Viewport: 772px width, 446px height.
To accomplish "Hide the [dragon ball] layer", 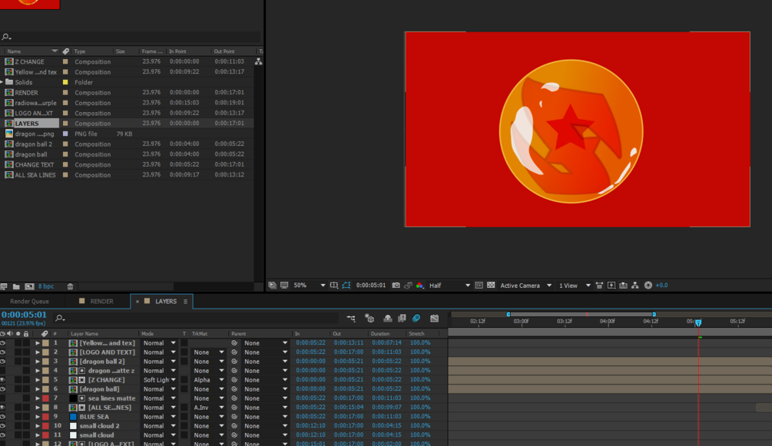I will coord(3,389).
